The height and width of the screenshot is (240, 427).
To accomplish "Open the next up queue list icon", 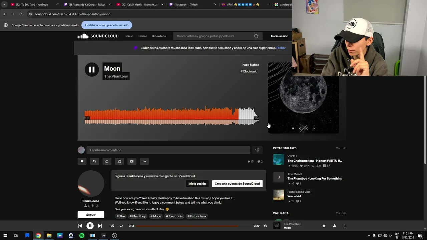I will (345, 226).
